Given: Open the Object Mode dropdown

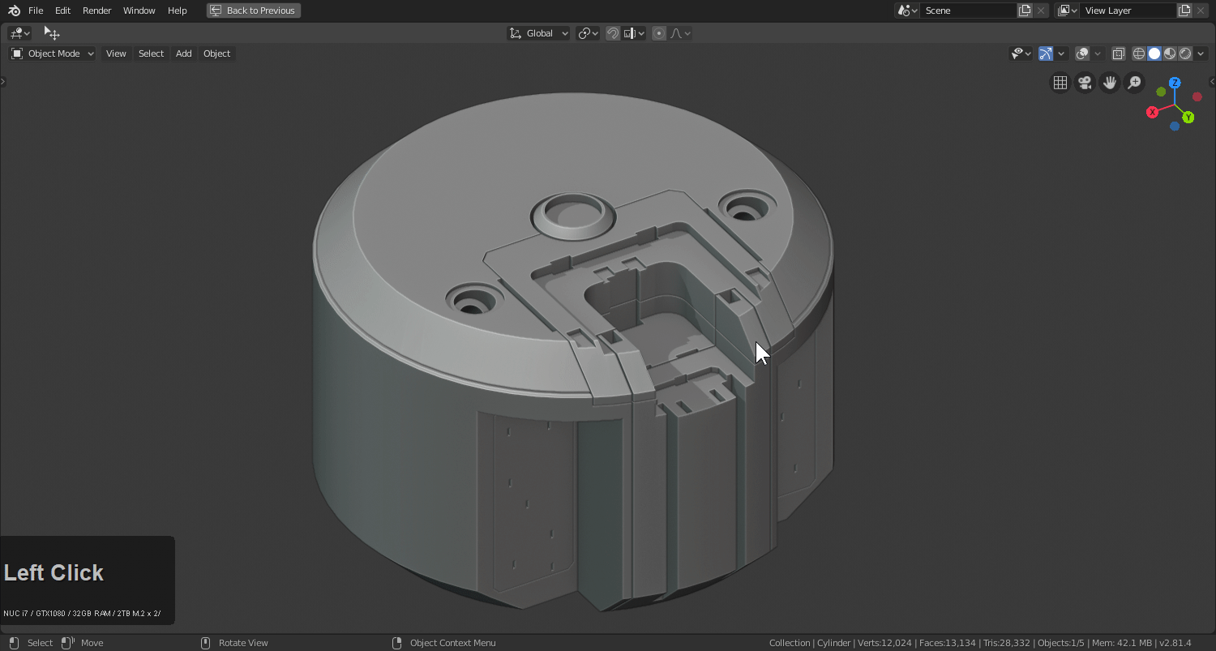Looking at the screenshot, I should tap(53, 54).
